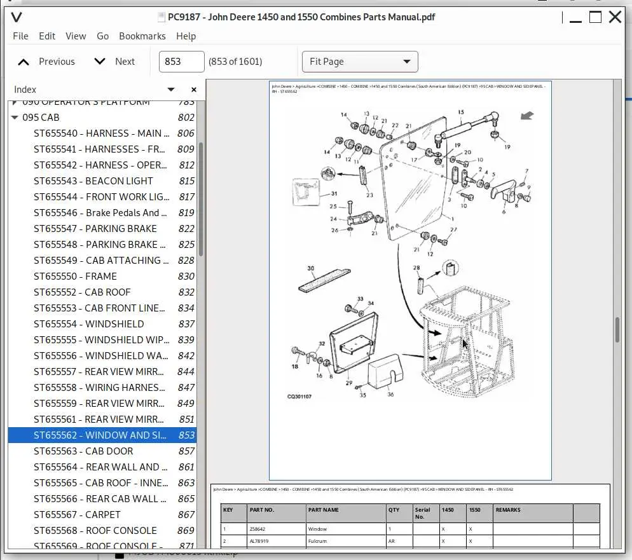Viewport: 632px width, 560px height.
Task: Select ST655557 - REAR VIEW MIRR... entry
Action: point(102,372)
